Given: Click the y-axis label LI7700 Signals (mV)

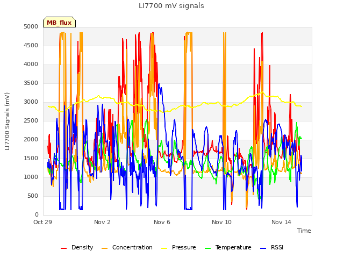Looking at the screenshot, I should [x=7, y=121].
